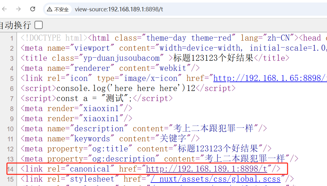327x186 pixels.
Task: Click line number 14 in the gutter
Action: 10,169
